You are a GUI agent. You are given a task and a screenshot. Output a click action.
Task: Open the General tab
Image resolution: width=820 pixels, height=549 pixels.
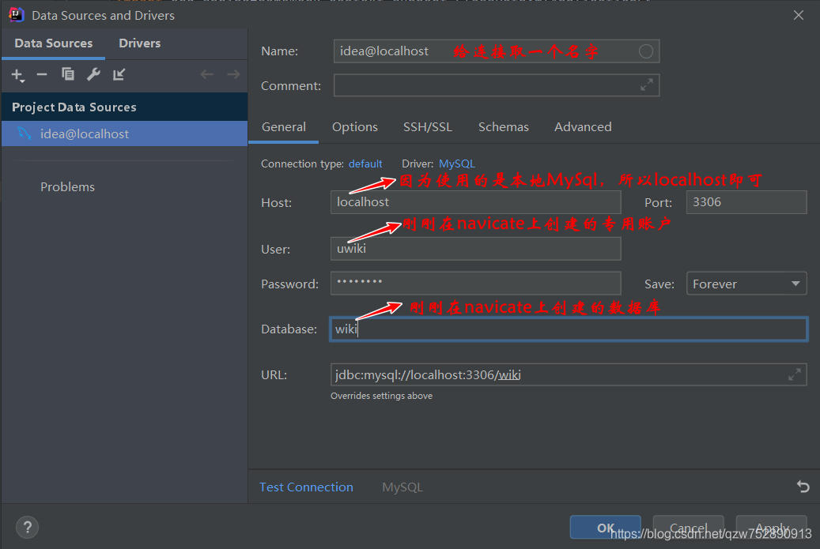tap(283, 127)
